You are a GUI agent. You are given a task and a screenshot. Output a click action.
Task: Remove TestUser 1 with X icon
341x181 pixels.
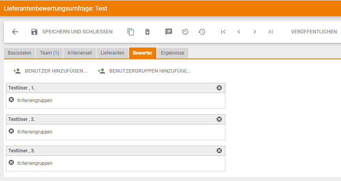coord(219,88)
